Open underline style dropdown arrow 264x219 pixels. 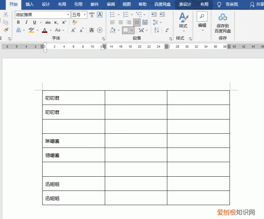tap(41, 22)
